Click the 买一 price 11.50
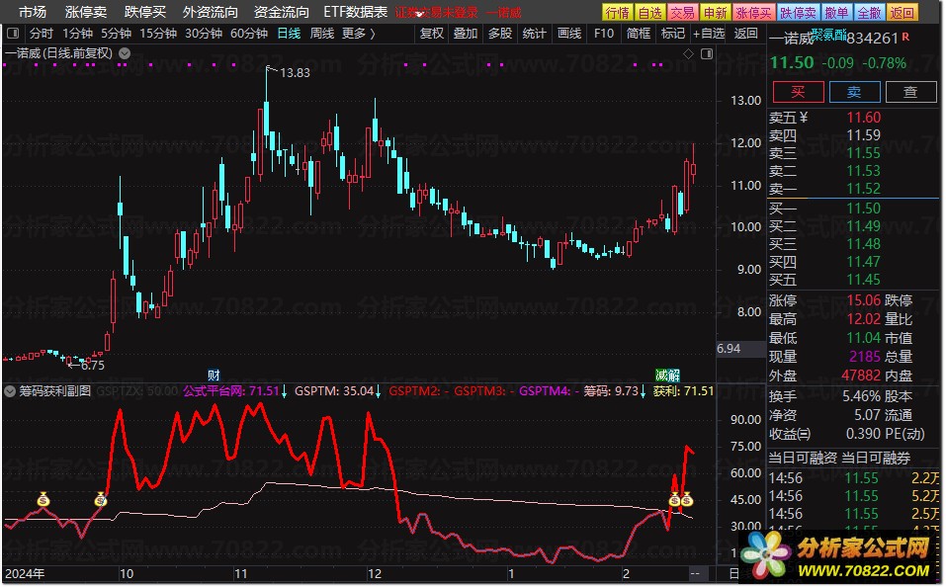 click(863, 209)
